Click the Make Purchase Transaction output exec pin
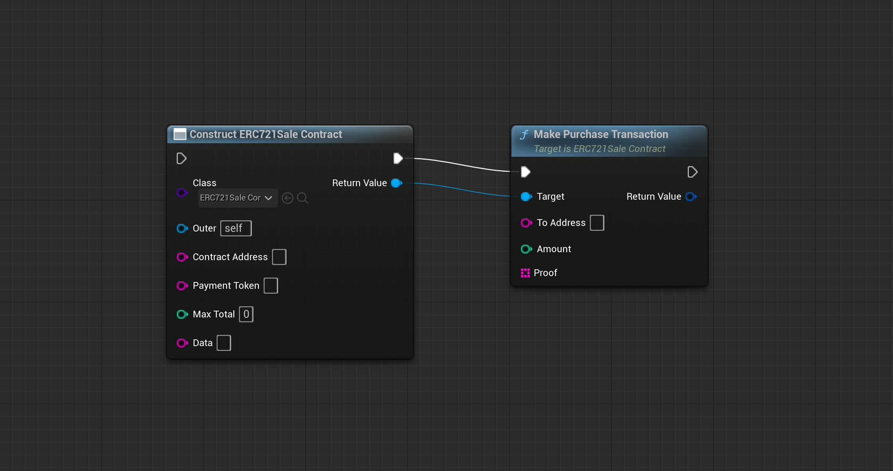893x471 pixels. coord(692,172)
